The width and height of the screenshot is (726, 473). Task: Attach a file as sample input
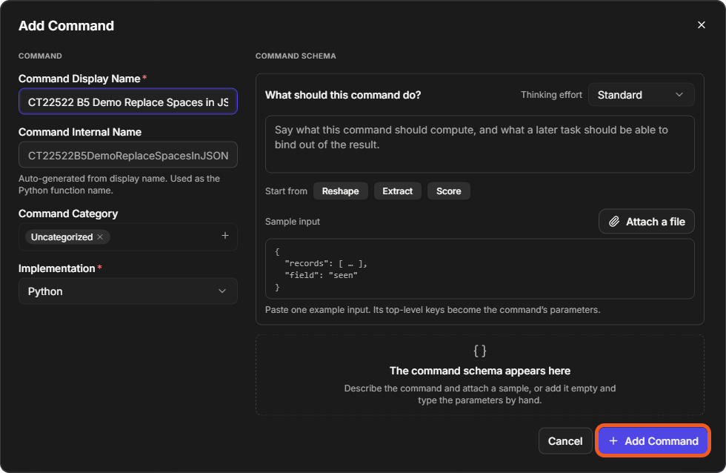click(646, 222)
